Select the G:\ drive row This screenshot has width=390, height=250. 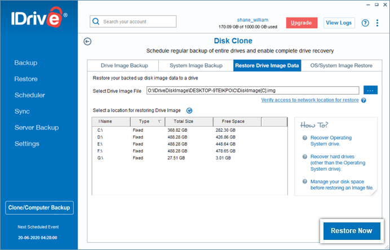coord(189,158)
